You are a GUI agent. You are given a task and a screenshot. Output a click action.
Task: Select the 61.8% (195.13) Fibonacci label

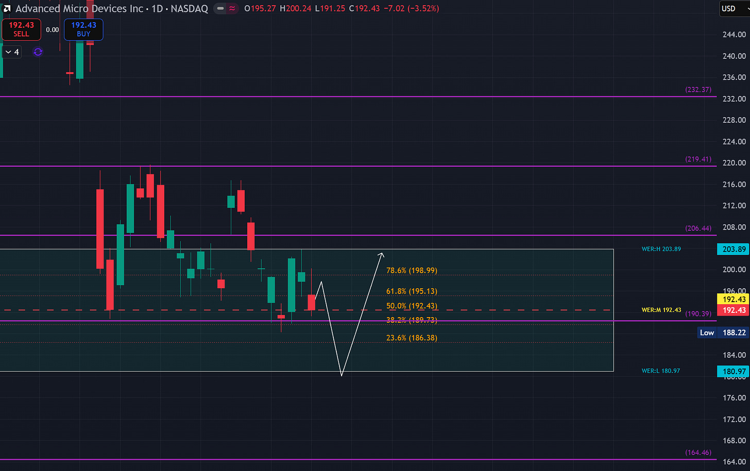point(412,291)
